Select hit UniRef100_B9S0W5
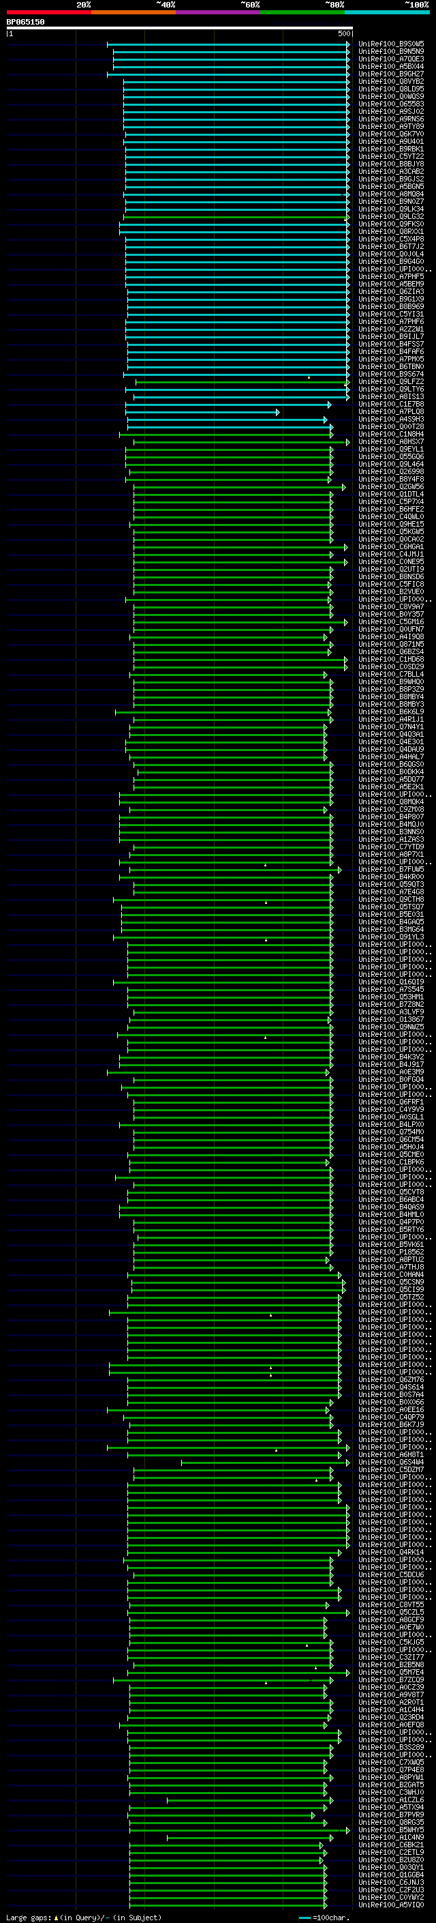 point(391,44)
